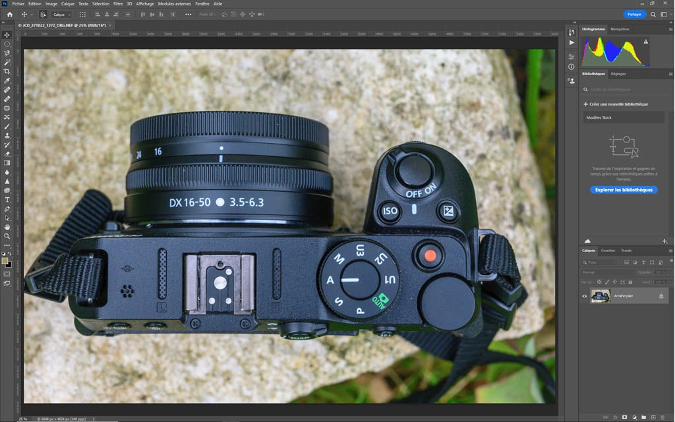This screenshot has width=675, height=422.
Task: Select the Eraser tool
Action: (7, 154)
